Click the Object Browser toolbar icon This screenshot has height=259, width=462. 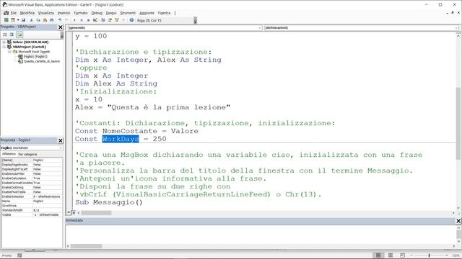117,20
